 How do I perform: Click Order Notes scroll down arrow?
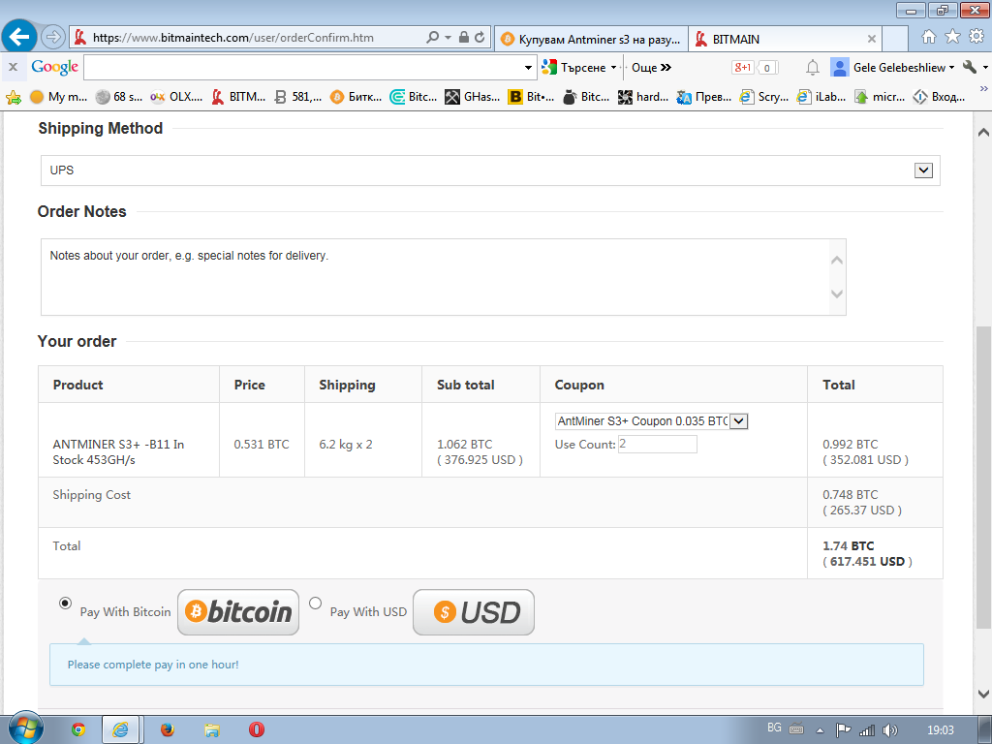pos(837,294)
